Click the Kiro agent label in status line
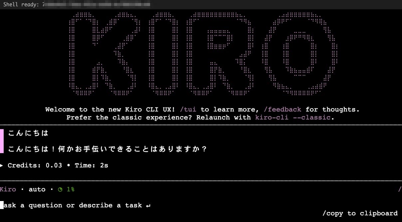This screenshot has width=402, height=222. [8, 189]
